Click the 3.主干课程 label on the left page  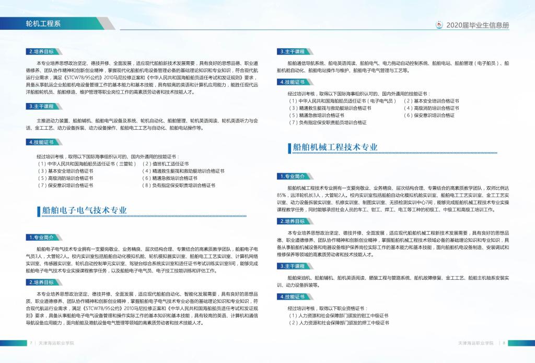41,106
